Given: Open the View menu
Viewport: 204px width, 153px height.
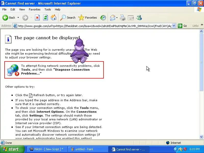Looking at the screenshot, I should (x=22, y=9).
